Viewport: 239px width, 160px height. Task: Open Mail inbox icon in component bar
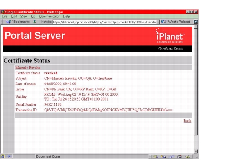coord(163,156)
